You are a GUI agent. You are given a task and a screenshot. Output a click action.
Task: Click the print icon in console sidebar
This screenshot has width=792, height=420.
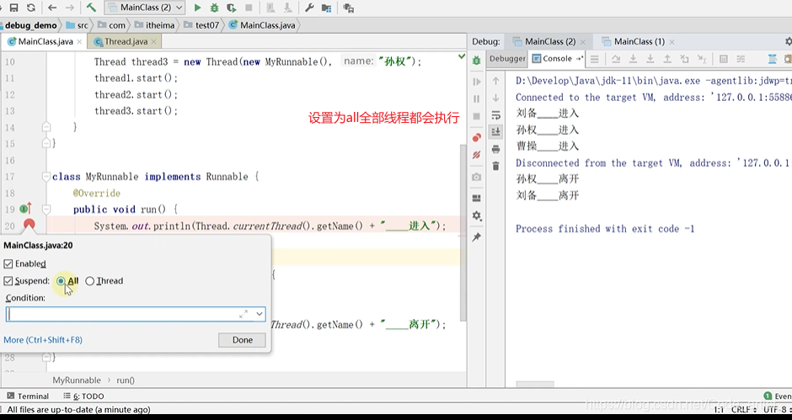(x=496, y=149)
